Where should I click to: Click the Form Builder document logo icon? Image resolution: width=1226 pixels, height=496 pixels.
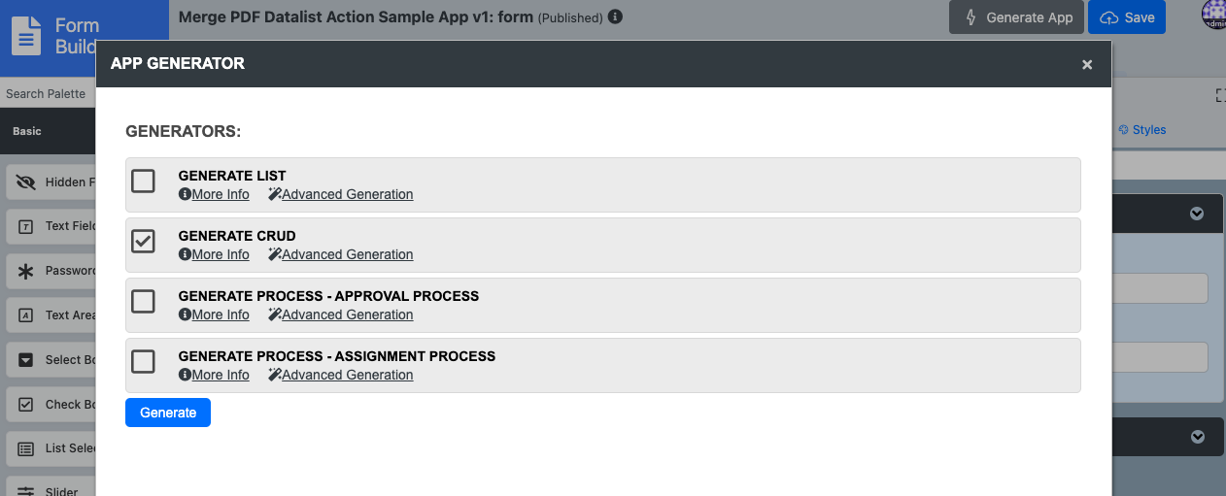pos(26,36)
